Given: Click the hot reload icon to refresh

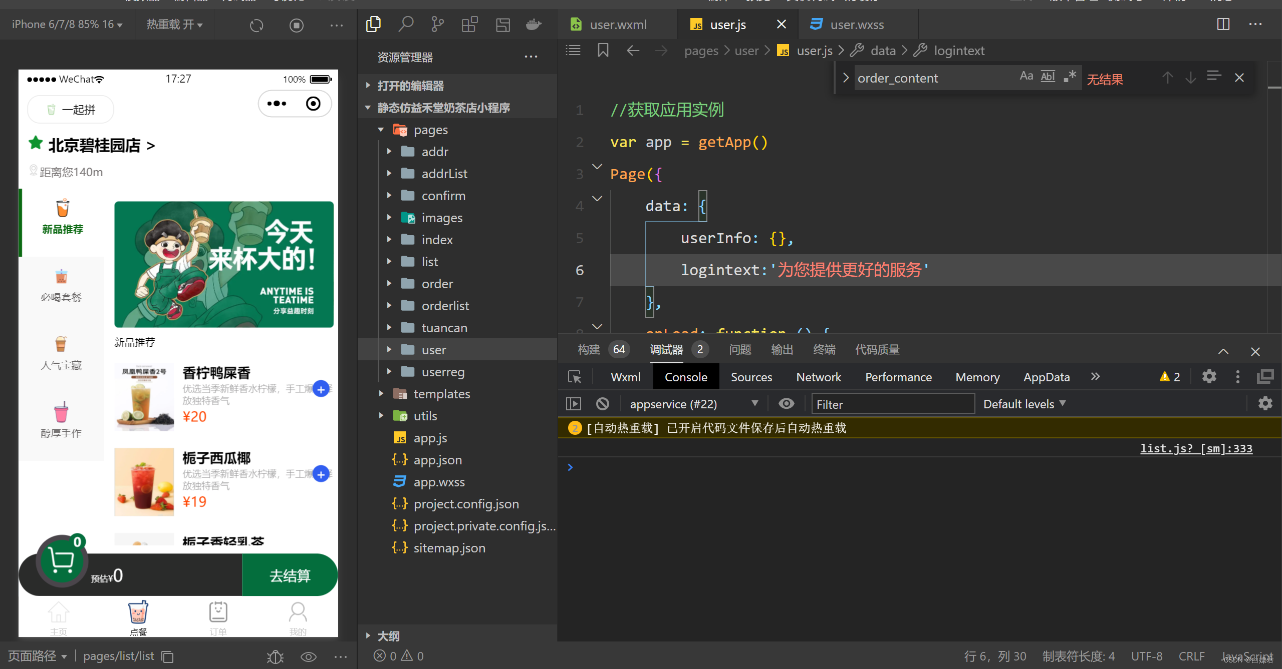Looking at the screenshot, I should (x=257, y=25).
